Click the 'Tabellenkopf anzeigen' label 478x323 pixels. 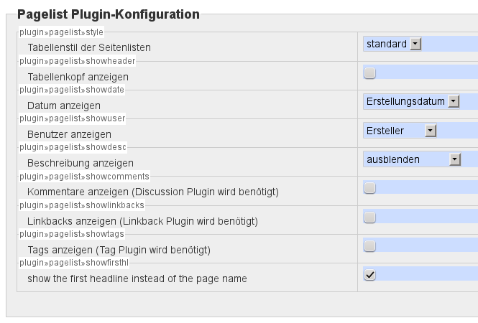[78, 76]
